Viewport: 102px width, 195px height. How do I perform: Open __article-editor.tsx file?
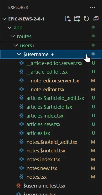[x=47, y=72]
